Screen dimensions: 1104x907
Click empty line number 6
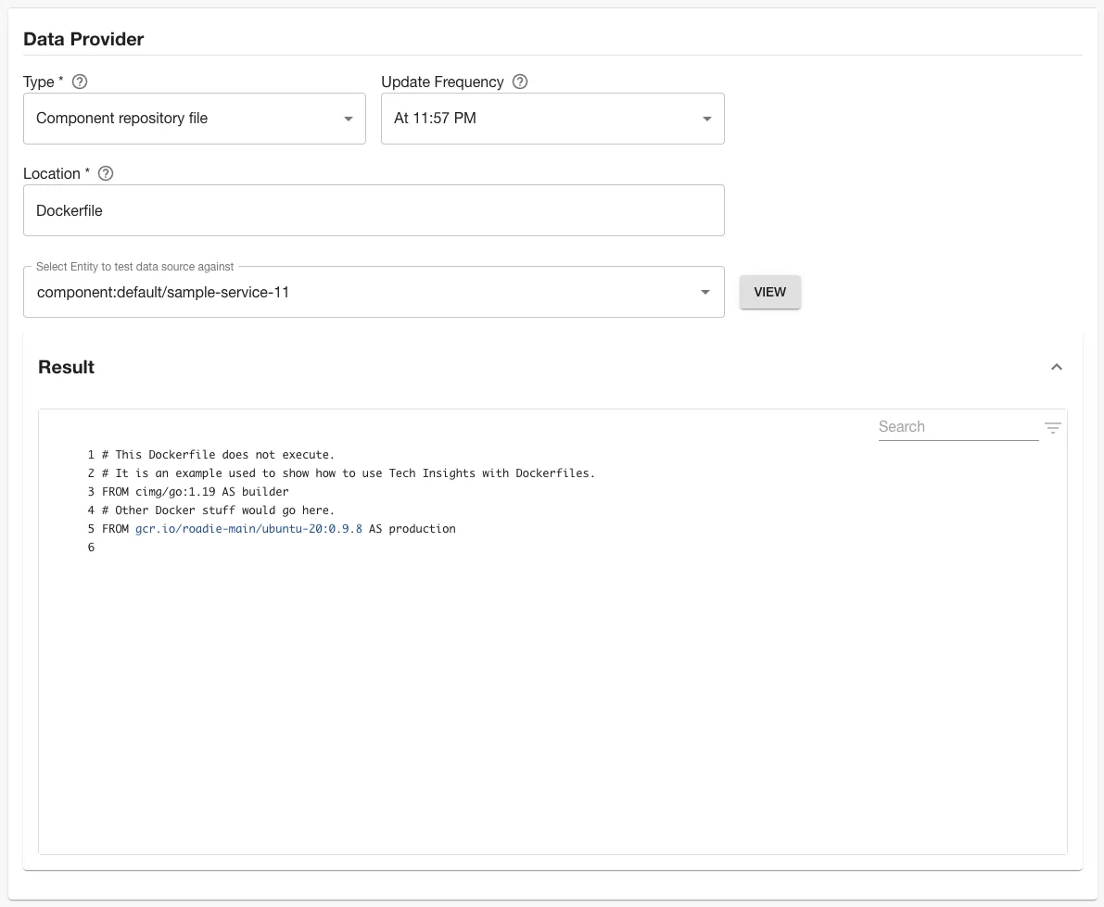pos(91,548)
